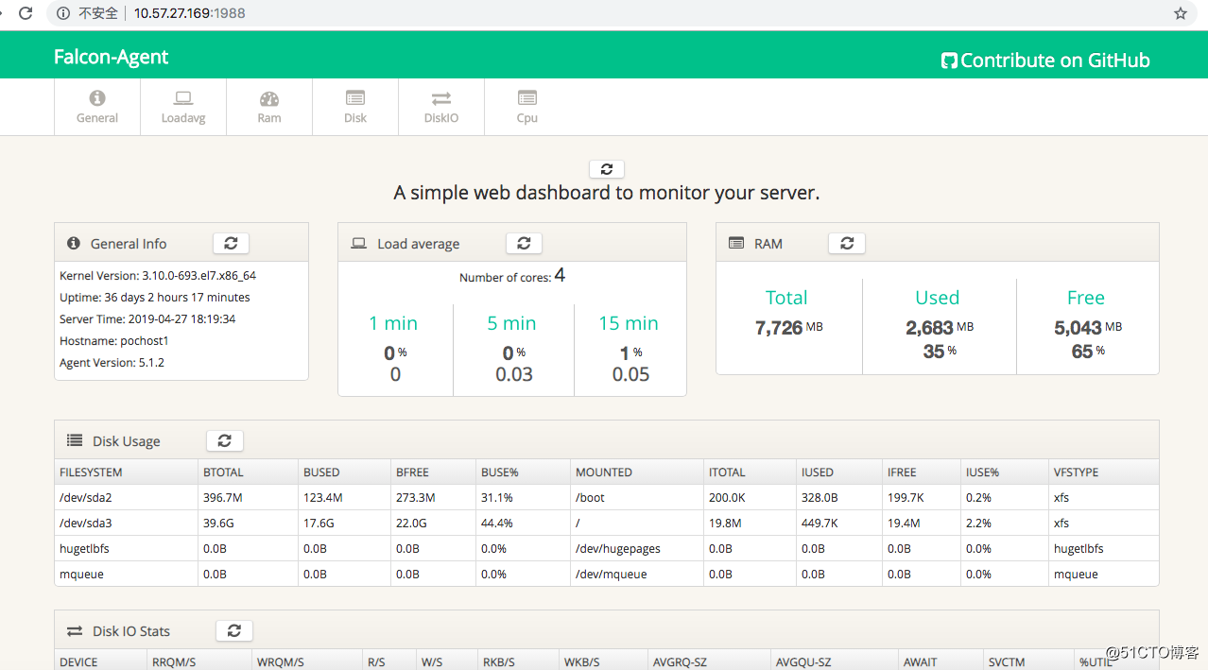Click the RAM Free 5,043 MB value
Image resolution: width=1208 pixels, height=670 pixels.
1088,328
